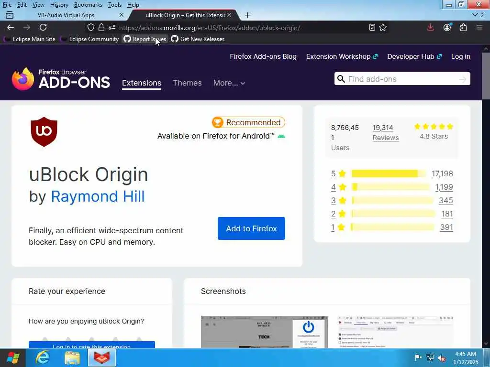
Task: Open Raymond Hill author link
Action: (x=98, y=196)
